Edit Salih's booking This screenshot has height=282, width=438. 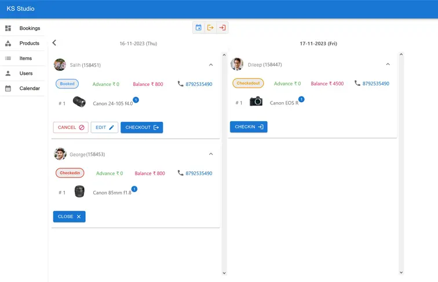(104, 127)
